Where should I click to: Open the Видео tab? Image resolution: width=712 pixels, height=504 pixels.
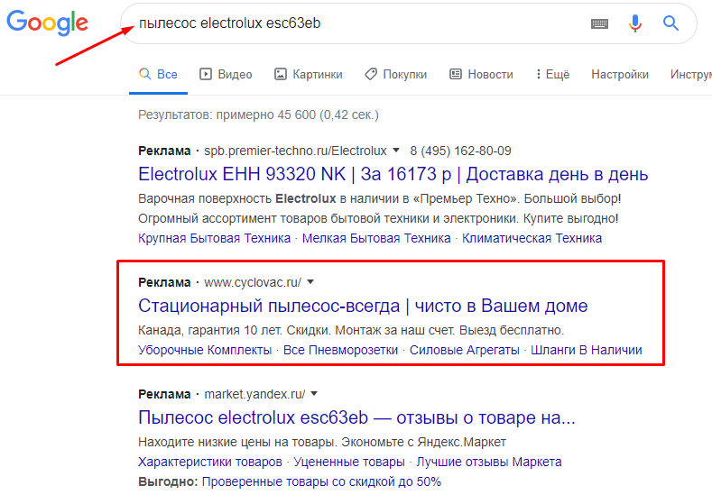click(x=226, y=75)
